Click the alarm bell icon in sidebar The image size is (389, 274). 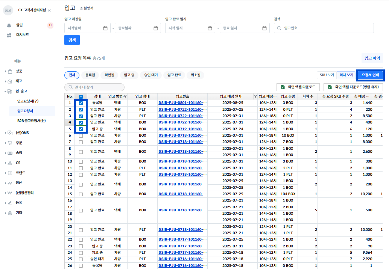(x=9, y=25)
